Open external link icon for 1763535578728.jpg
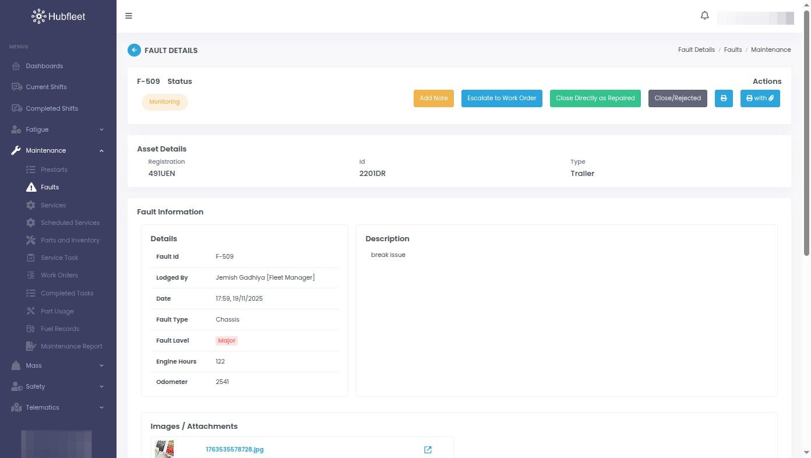This screenshot has width=811, height=458. click(x=428, y=449)
